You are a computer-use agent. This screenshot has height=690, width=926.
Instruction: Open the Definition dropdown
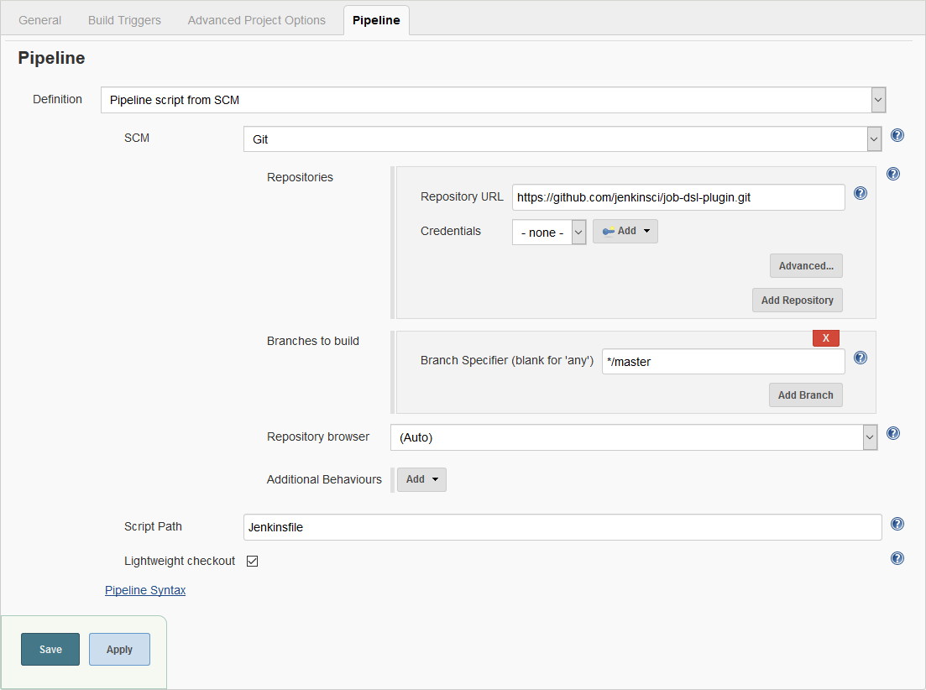pyautogui.click(x=877, y=99)
